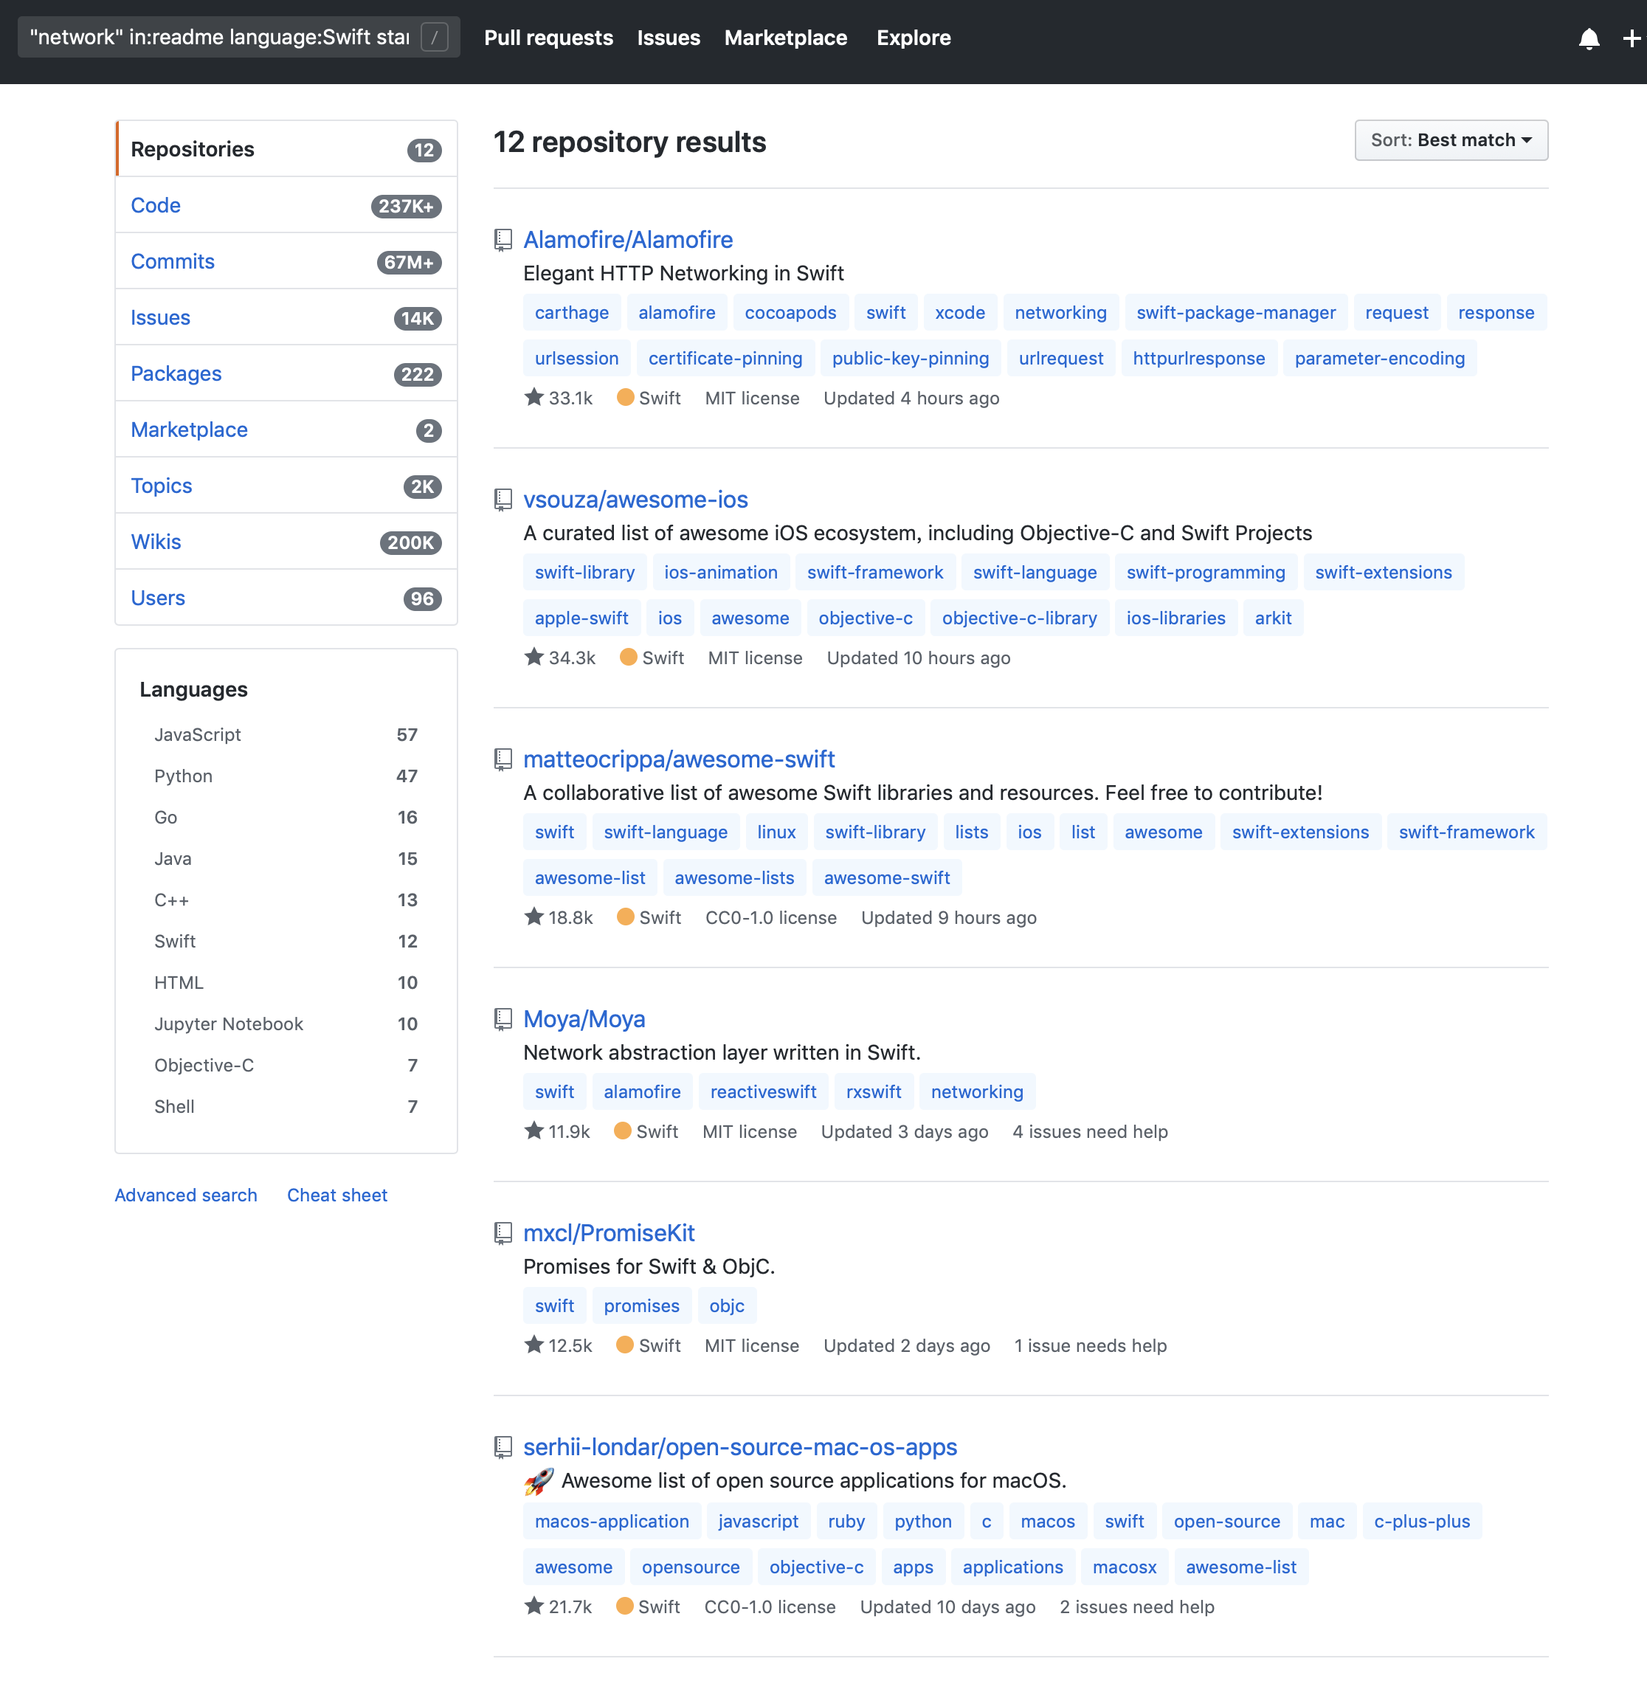Filter results by Objective-C language

(x=204, y=1065)
